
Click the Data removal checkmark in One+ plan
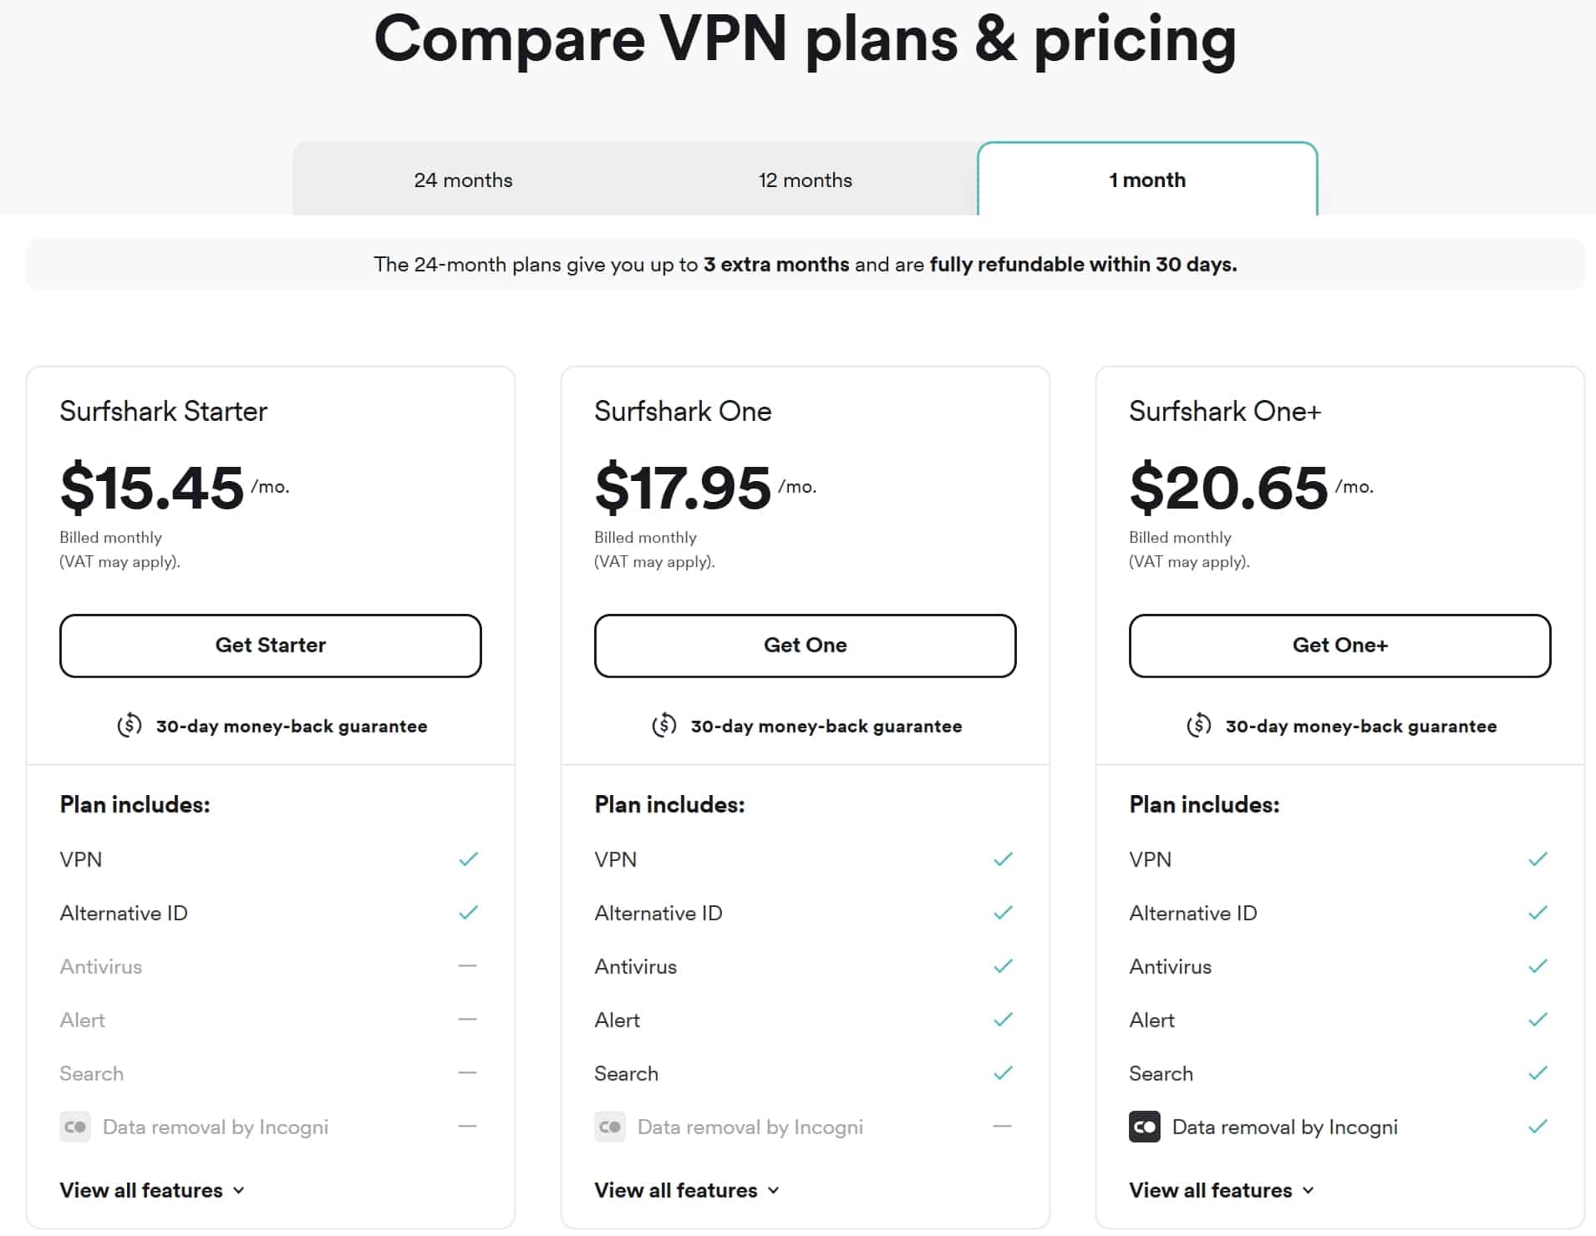(x=1538, y=1127)
